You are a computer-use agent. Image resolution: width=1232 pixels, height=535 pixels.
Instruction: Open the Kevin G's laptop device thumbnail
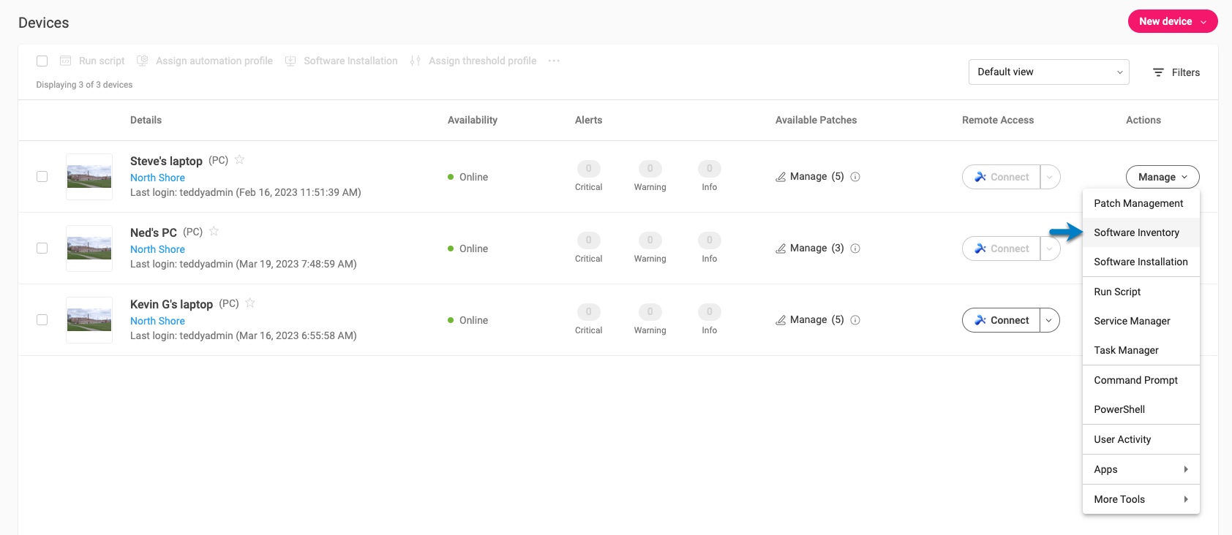(x=89, y=320)
